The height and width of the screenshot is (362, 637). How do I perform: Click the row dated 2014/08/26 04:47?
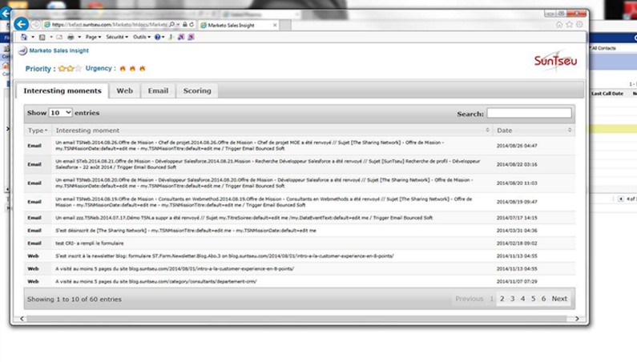coord(300,146)
